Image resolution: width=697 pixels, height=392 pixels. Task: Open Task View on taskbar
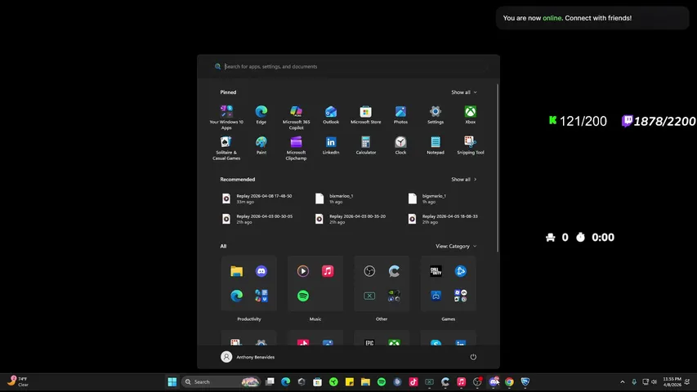coord(270,381)
